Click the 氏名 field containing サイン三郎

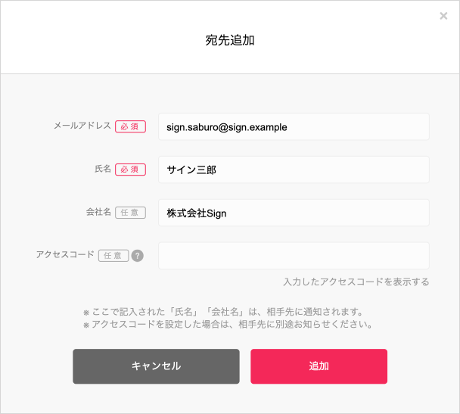294,170
